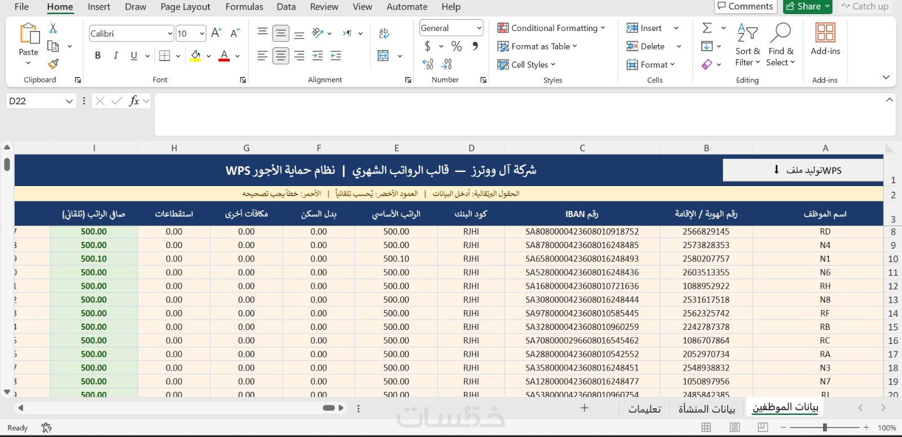Click the Orientation angled text icon

point(318,33)
